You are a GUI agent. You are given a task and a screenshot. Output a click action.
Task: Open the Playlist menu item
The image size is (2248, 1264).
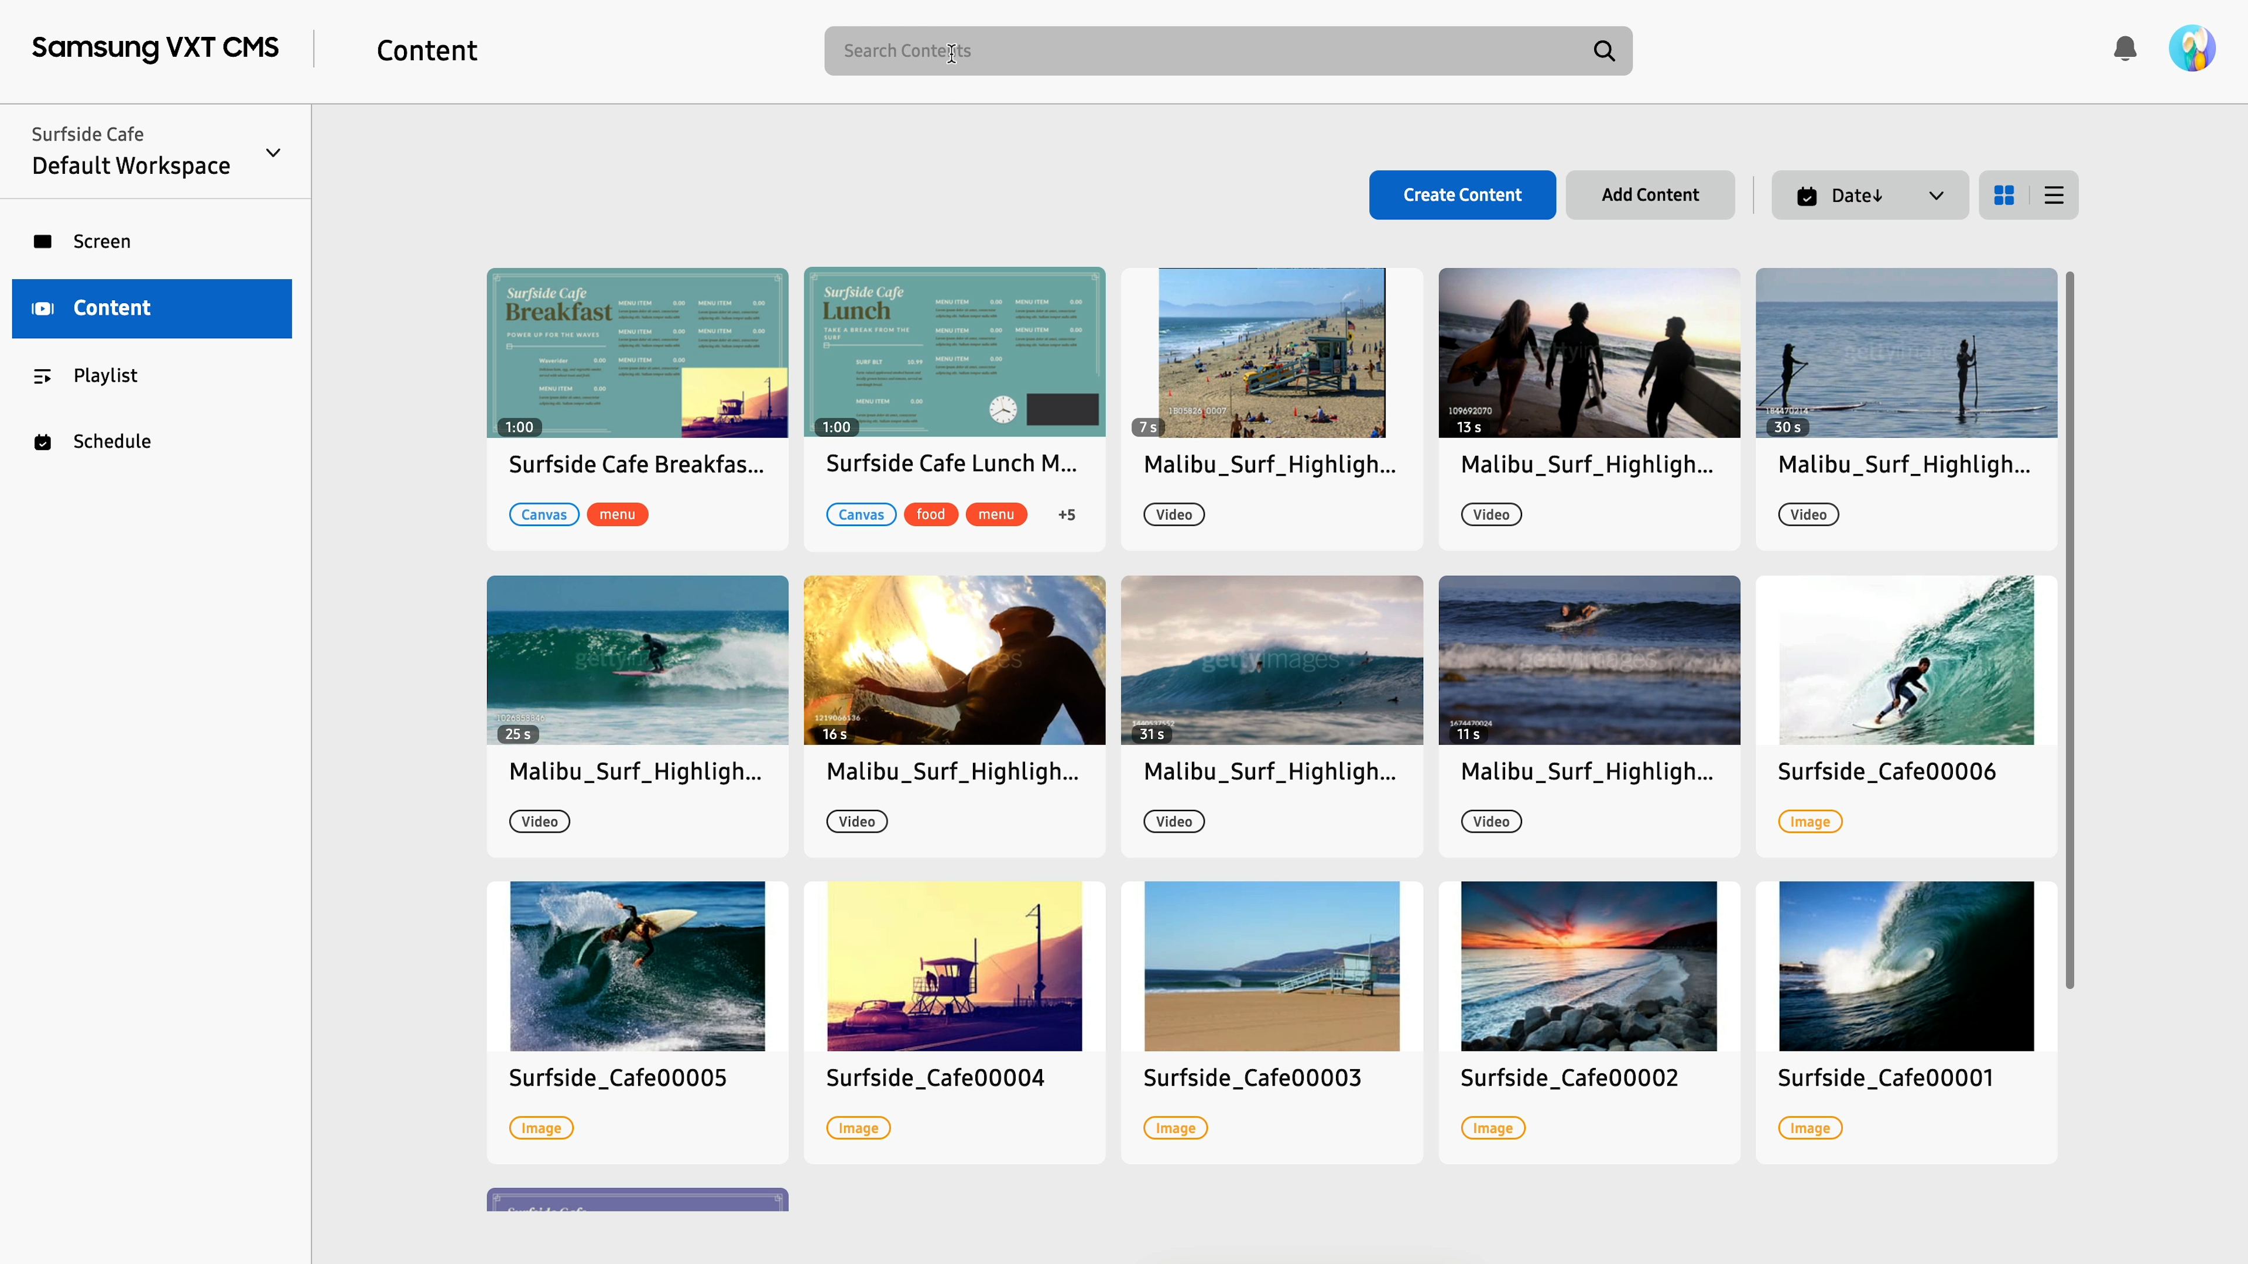coord(105,375)
